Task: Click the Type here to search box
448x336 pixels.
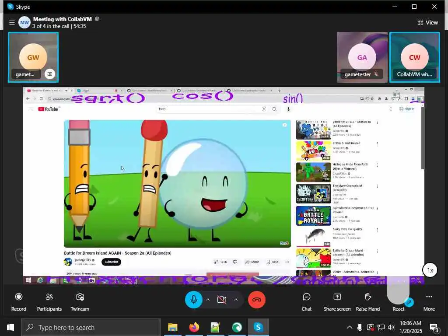Action: [91, 327]
